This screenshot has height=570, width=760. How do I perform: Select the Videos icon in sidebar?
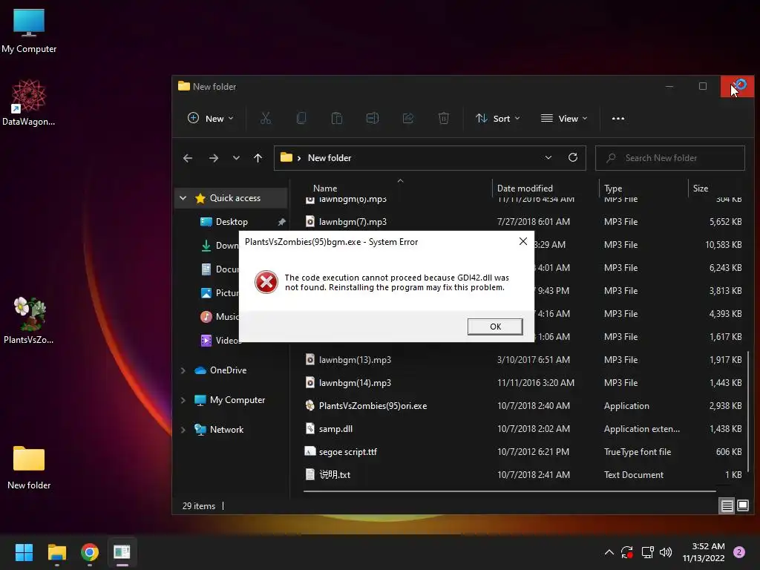point(206,340)
